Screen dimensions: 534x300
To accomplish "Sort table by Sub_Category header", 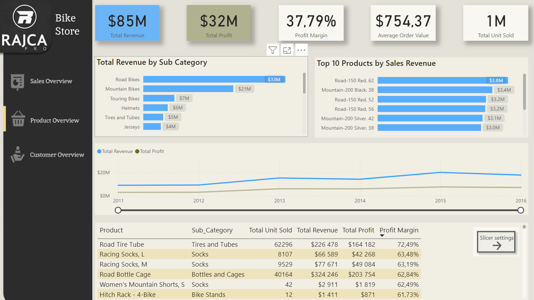I will (212, 230).
